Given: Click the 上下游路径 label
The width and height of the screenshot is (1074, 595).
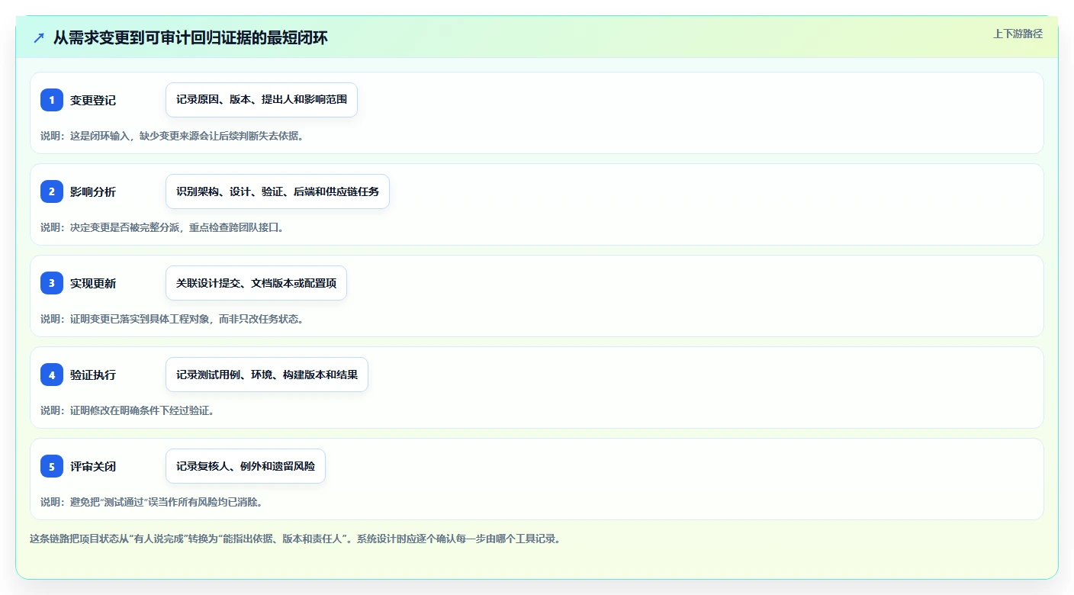Looking at the screenshot, I should [x=1018, y=34].
